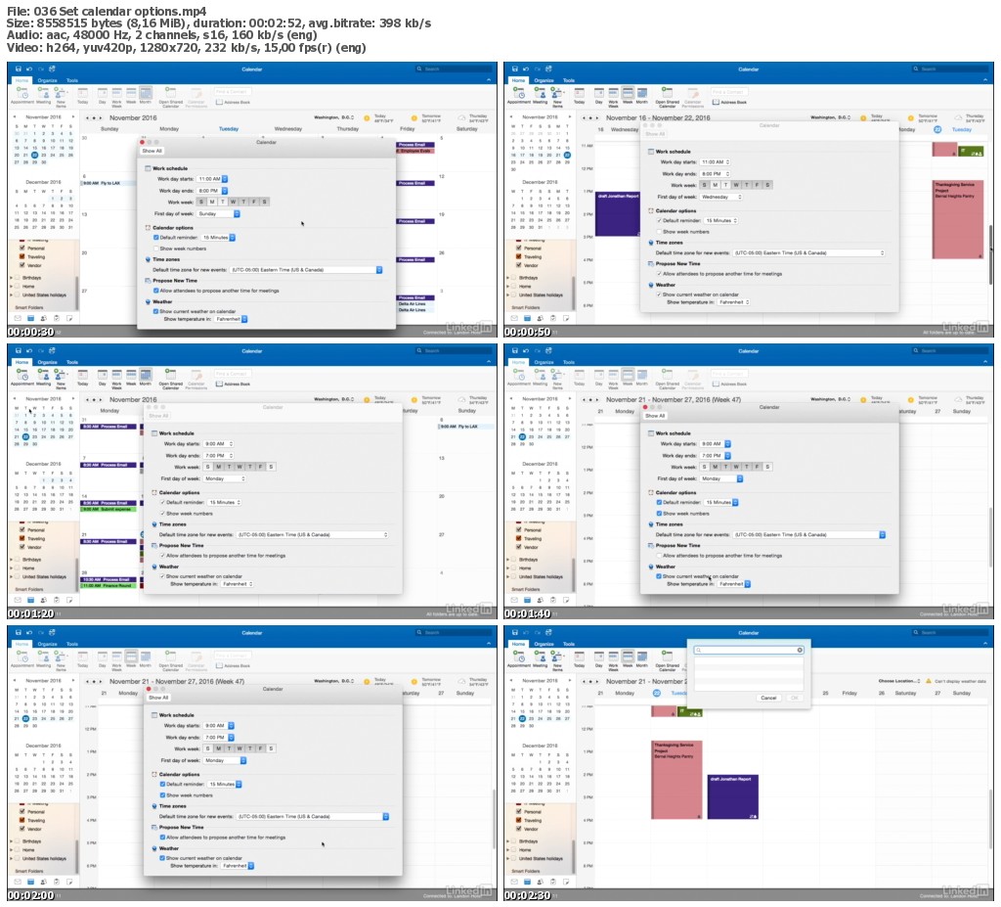Open Organize tab in the 00:00:30 frame

tap(47, 80)
